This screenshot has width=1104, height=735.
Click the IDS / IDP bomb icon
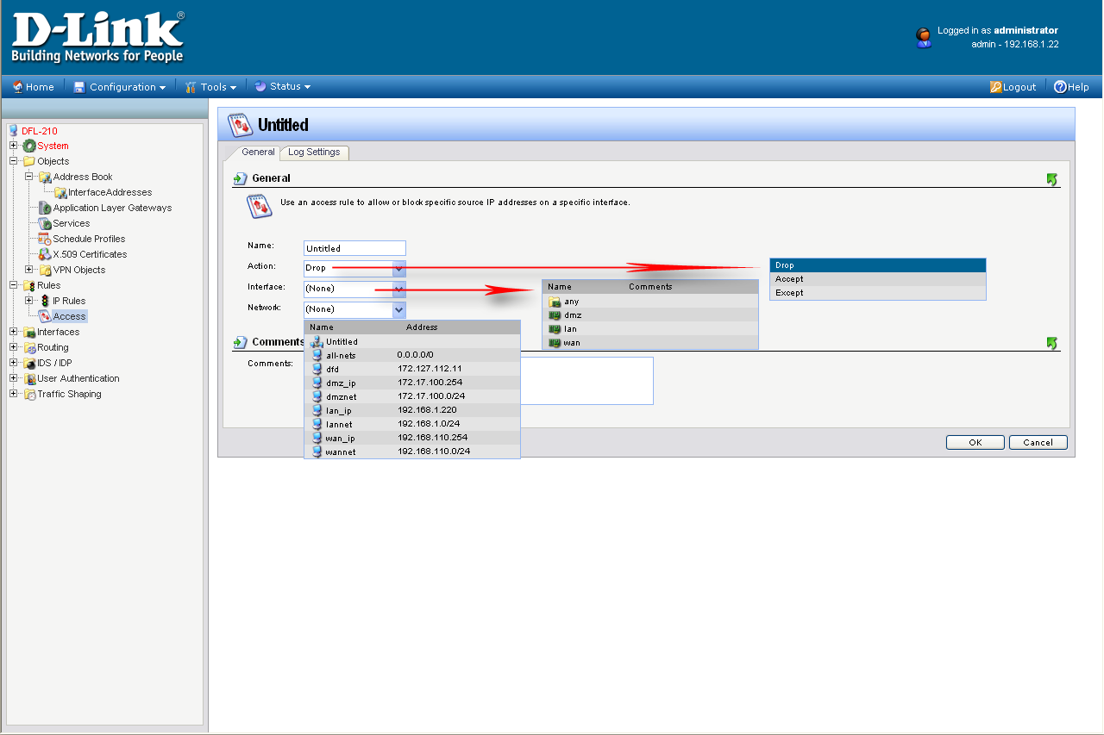tap(29, 363)
